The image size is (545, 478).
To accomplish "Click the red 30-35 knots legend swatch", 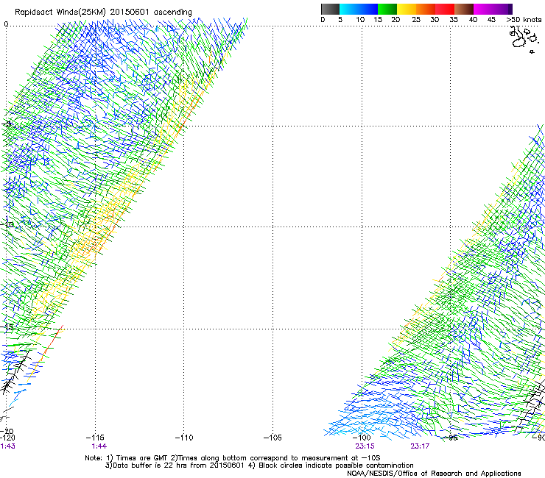I will point(445,9).
